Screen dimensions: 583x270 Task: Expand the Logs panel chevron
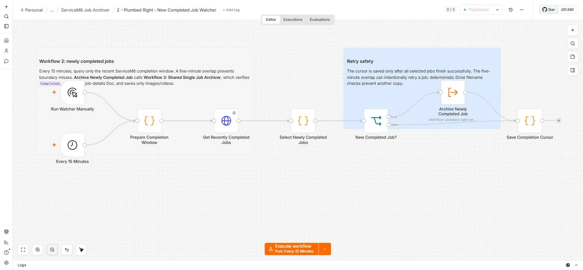[577, 265]
